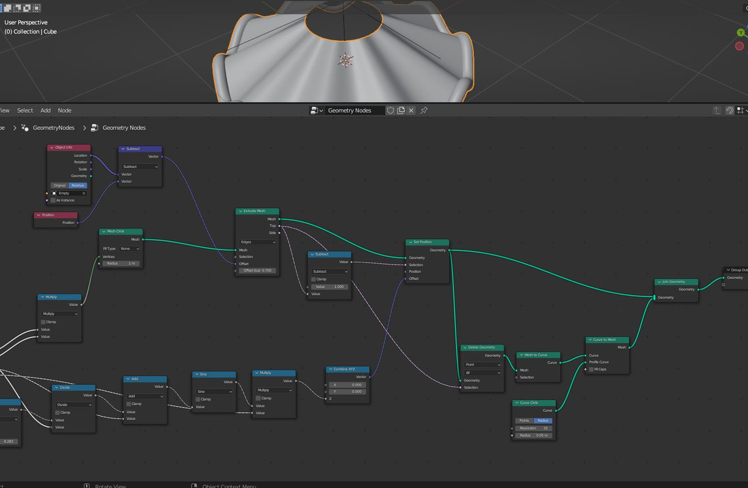Click the Mesh to Curve node header
The width and height of the screenshot is (748, 488).
(538, 355)
